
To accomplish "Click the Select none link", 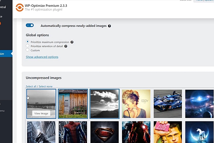I will coord(46,87).
